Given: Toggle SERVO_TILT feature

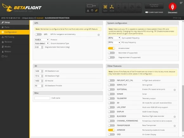Looking at the screenshot, I should pyautogui.click(x=111, y=85).
